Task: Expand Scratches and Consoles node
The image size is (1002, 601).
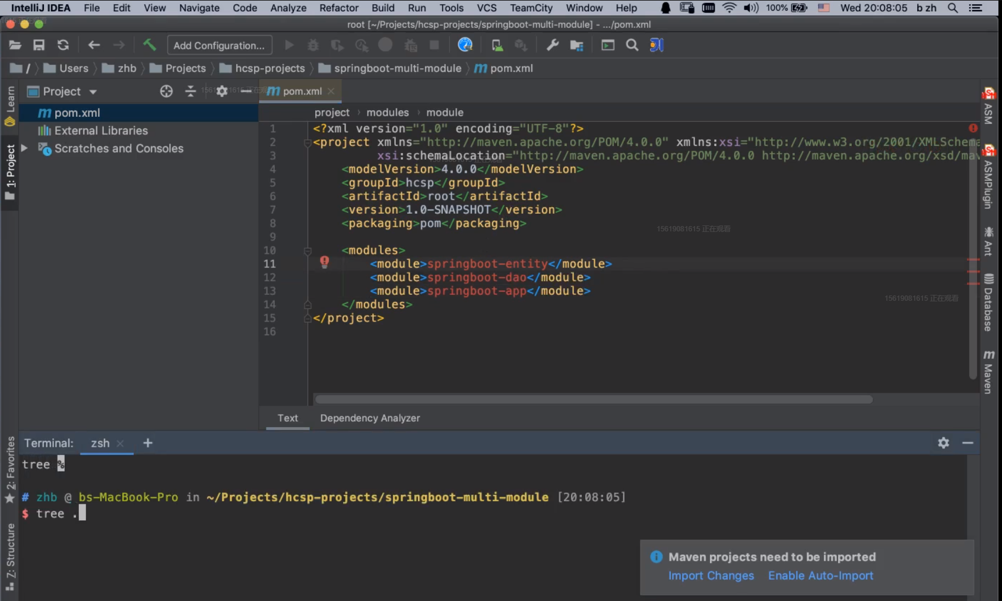Action: (24, 148)
